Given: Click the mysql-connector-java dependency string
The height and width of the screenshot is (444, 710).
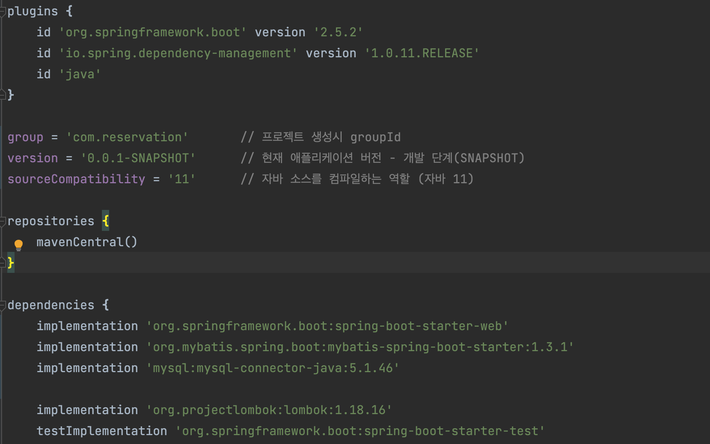Looking at the screenshot, I should point(273,368).
